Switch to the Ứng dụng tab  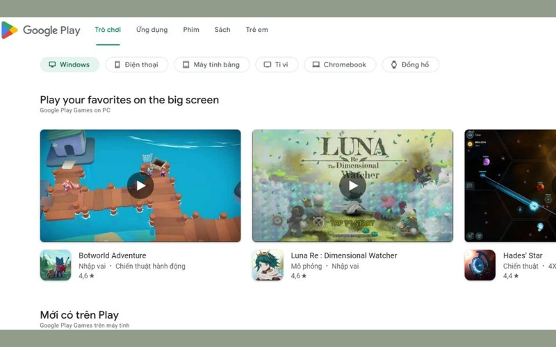(x=152, y=30)
